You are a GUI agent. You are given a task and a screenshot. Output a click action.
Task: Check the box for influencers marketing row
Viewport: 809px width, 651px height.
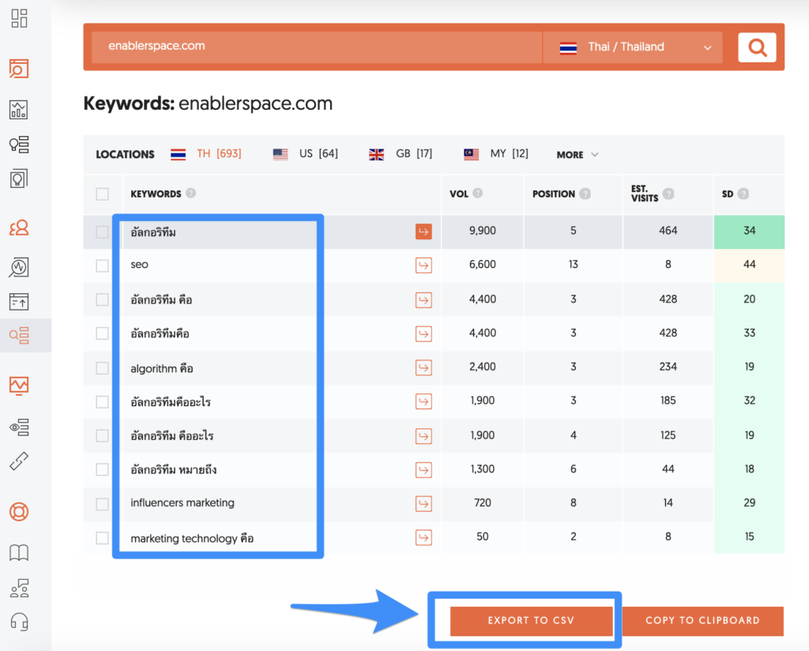102,503
